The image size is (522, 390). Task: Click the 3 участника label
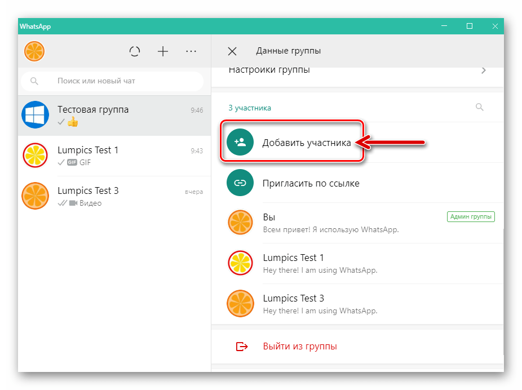click(250, 108)
